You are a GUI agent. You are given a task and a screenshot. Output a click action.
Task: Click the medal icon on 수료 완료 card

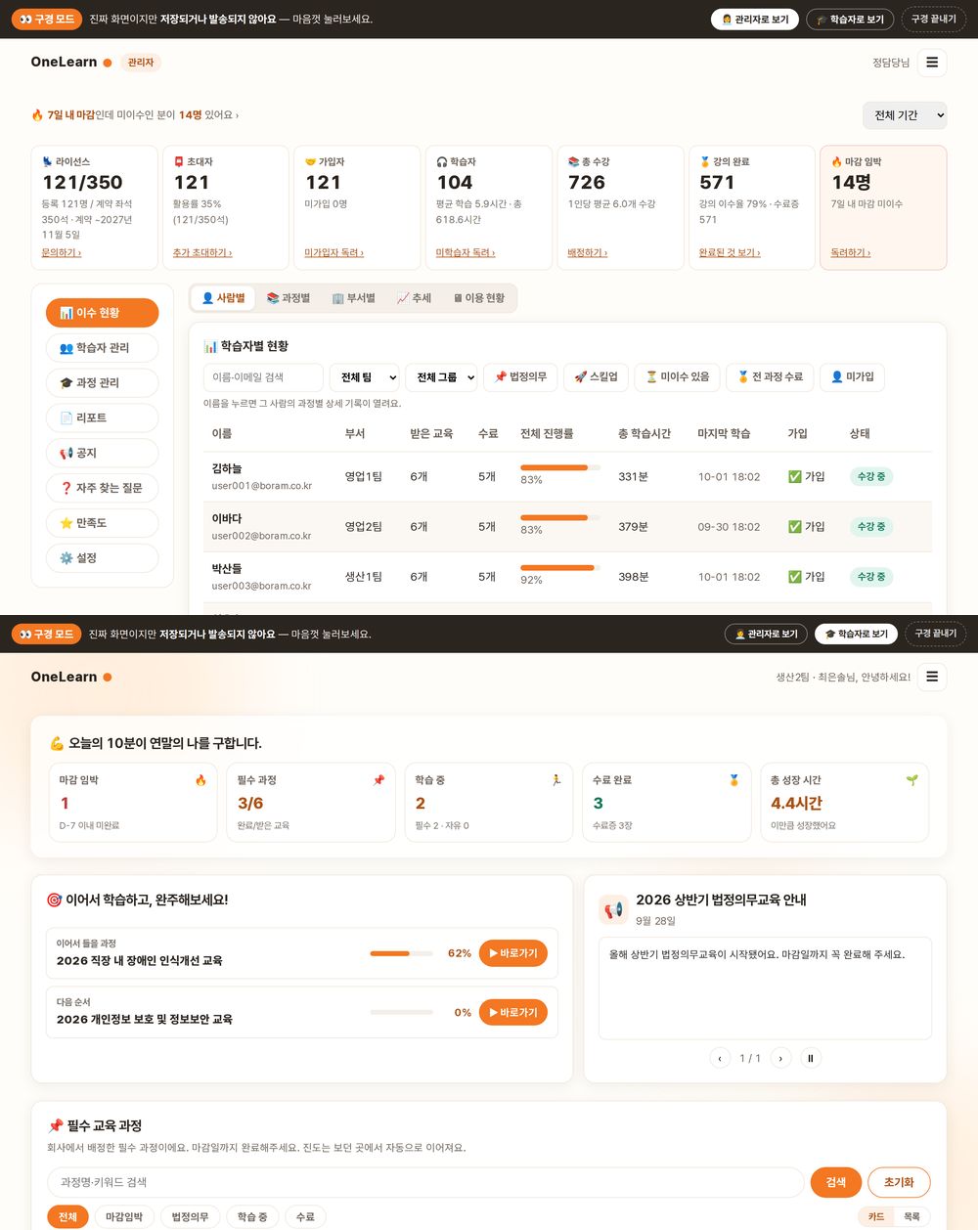coord(733,780)
